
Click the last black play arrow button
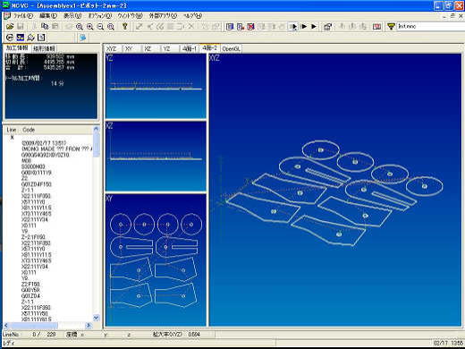[x=314, y=27]
